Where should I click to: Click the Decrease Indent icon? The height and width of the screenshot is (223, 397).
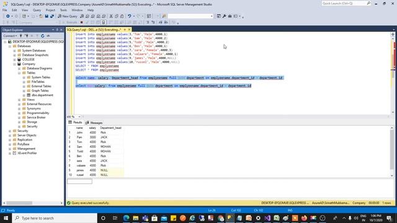(x=160, y=22)
